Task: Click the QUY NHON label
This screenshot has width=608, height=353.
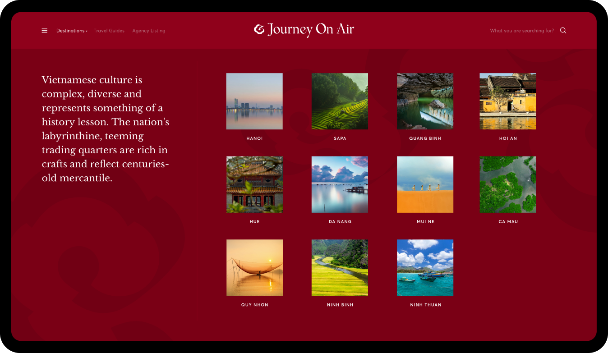Action: (x=255, y=305)
